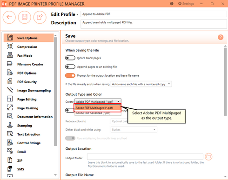Open the Reduce colors to dropdown

tap(119, 121)
